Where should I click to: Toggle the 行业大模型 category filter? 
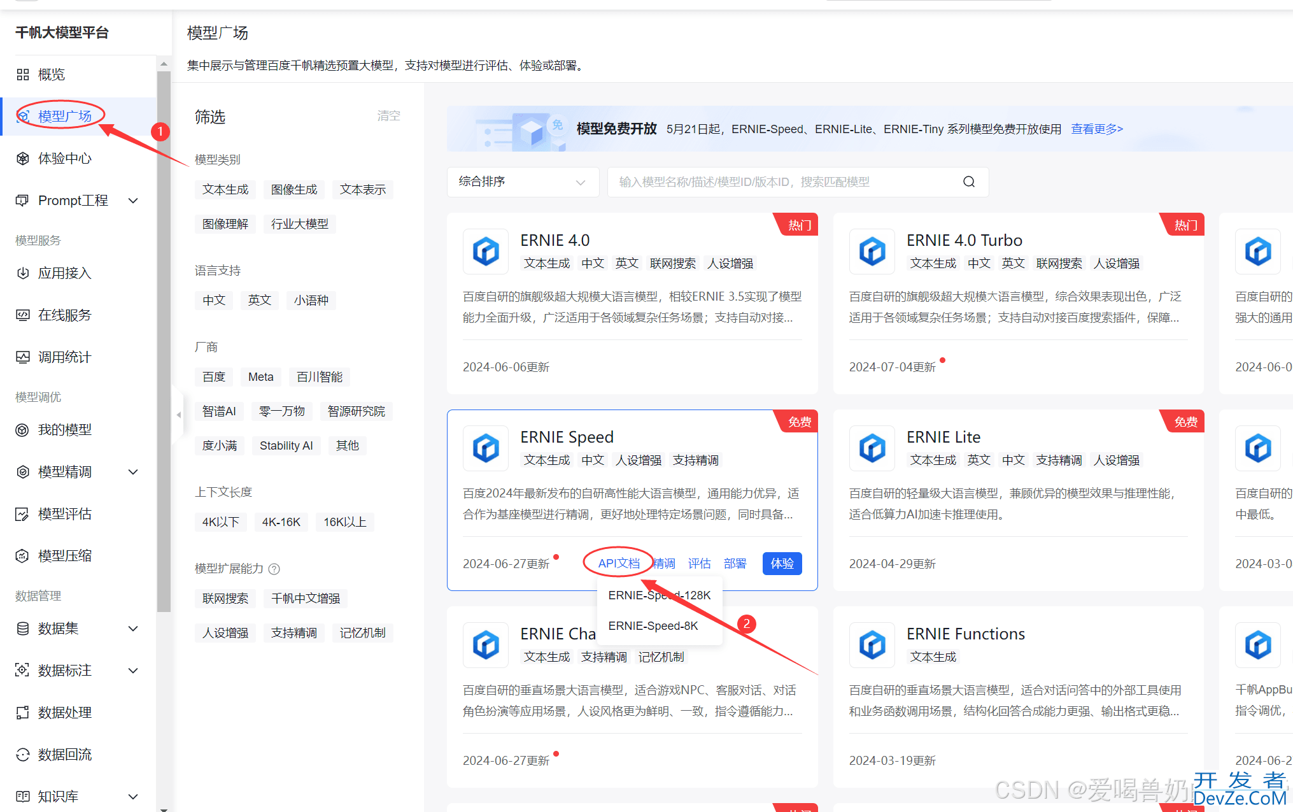pyautogui.click(x=300, y=224)
